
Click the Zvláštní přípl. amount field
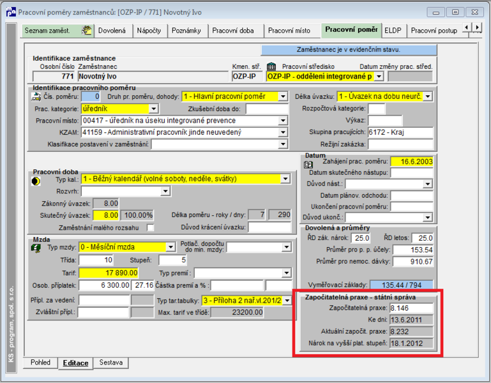[103, 312]
